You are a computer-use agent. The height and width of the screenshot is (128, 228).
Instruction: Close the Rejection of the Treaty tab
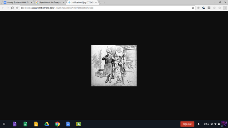pos(64,2)
